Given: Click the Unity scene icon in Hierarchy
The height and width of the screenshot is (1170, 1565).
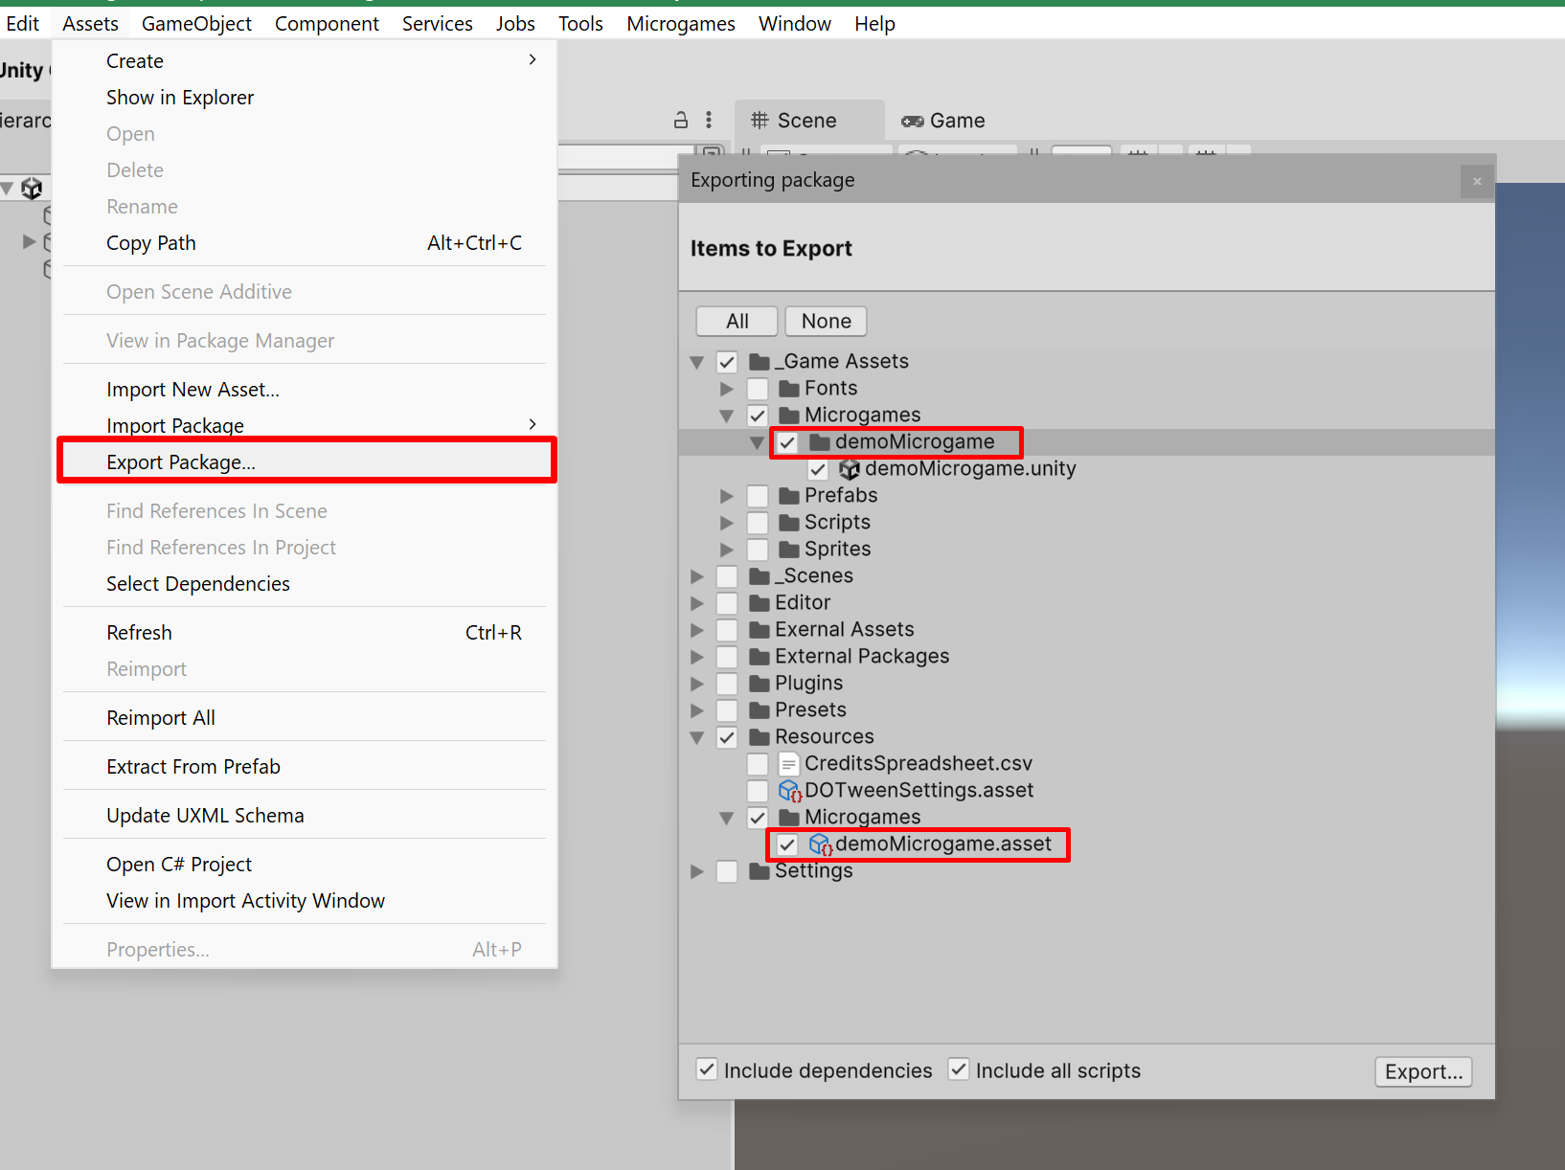Looking at the screenshot, I should (x=32, y=189).
